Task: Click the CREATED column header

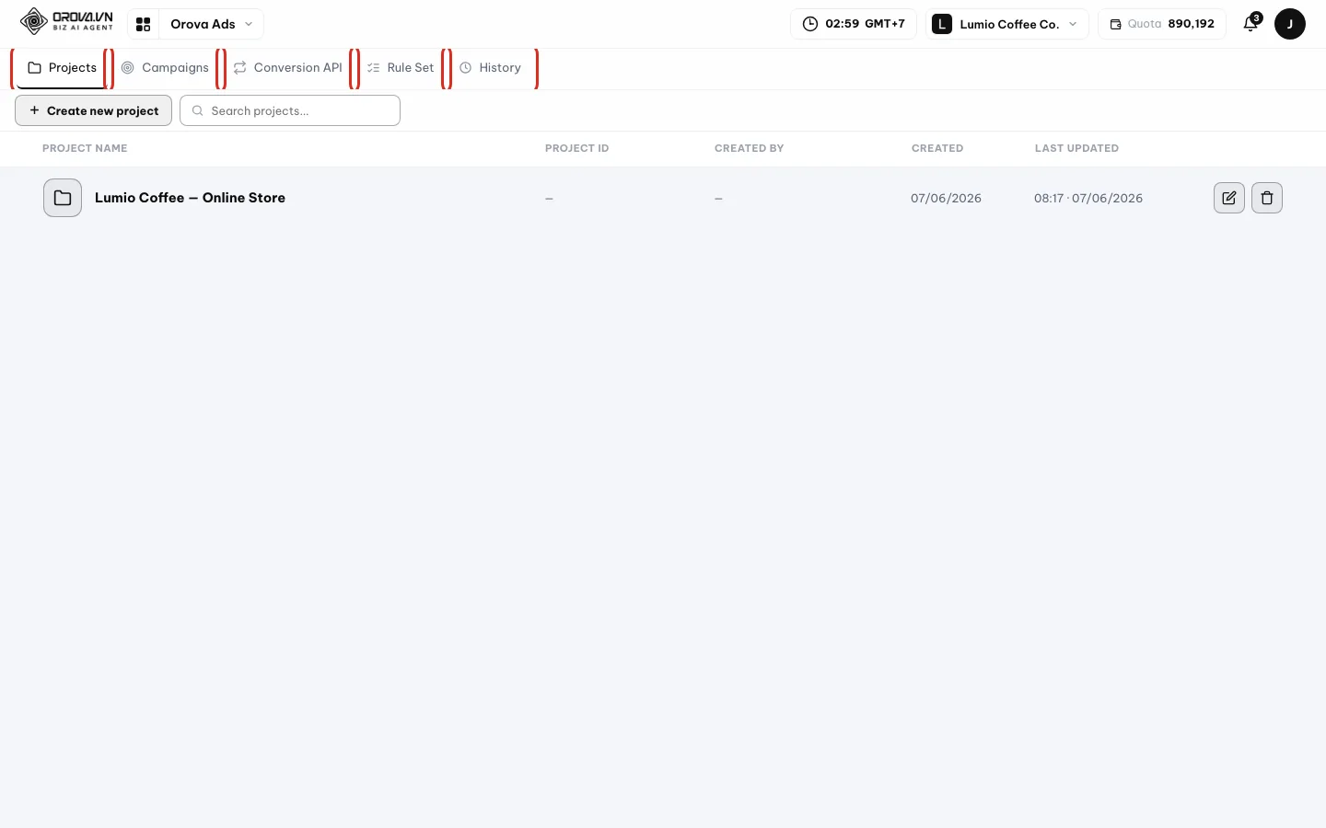Action: pos(937,148)
